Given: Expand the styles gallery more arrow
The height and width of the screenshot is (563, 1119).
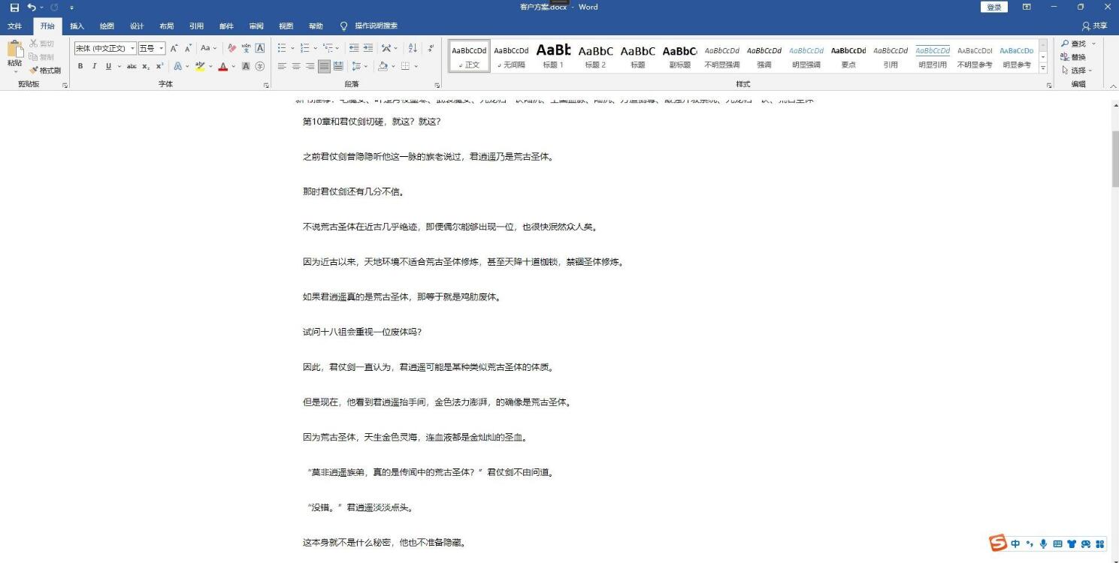Looking at the screenshot, I should coord(1042,68).
